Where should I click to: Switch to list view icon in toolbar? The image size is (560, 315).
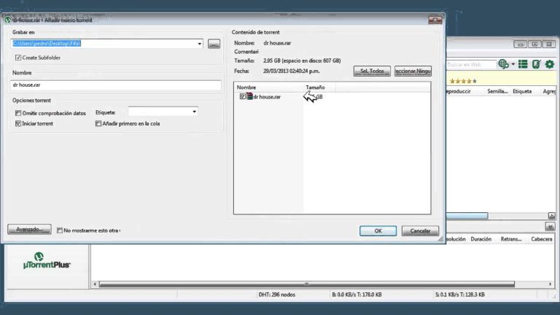point(523,64)
